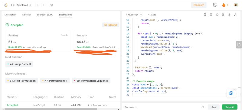Open the Problem List panel
The image size is (242, 110).
(21, 5)
